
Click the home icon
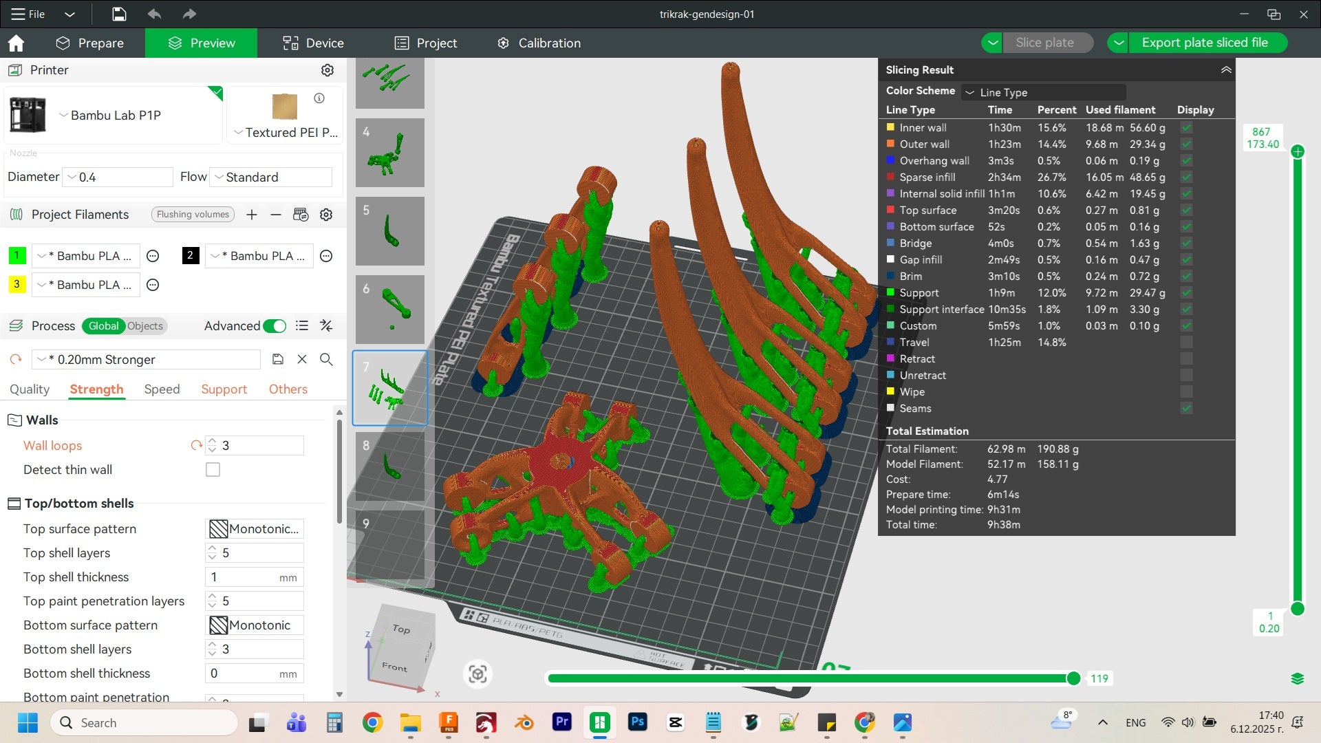click(16, 43)
